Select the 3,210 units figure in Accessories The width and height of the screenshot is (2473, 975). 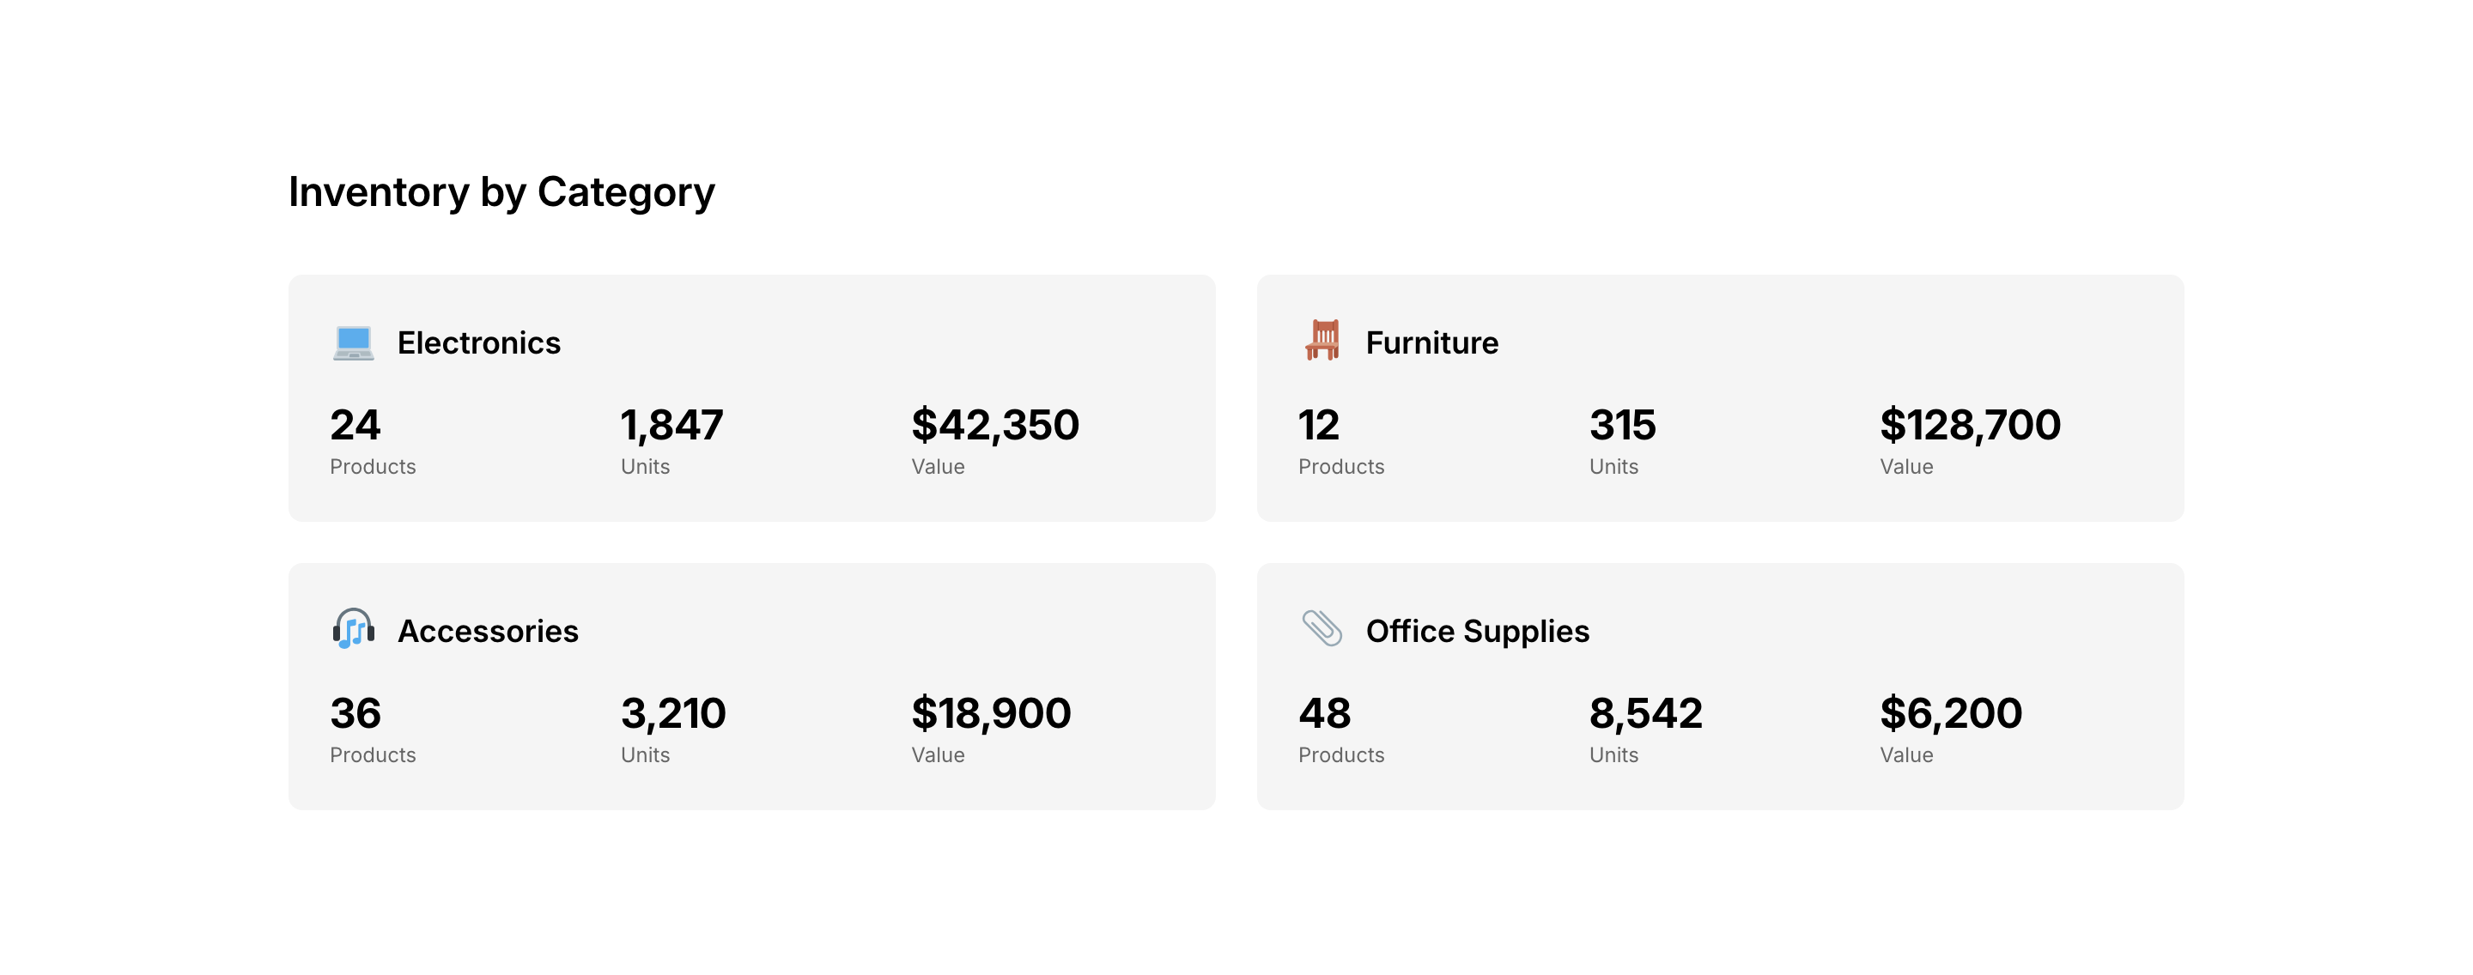click(x=673, y=713)
